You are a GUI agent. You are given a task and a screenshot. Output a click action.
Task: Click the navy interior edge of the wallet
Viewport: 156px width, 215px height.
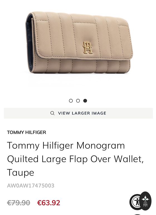pos(30,45)
